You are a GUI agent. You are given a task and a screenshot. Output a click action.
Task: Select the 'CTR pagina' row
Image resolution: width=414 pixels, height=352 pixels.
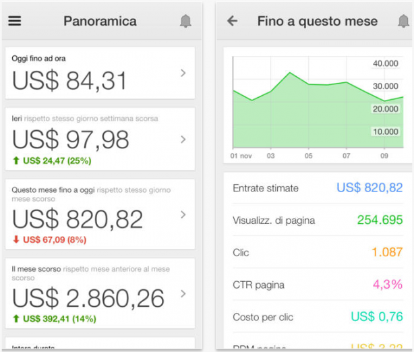317,285
